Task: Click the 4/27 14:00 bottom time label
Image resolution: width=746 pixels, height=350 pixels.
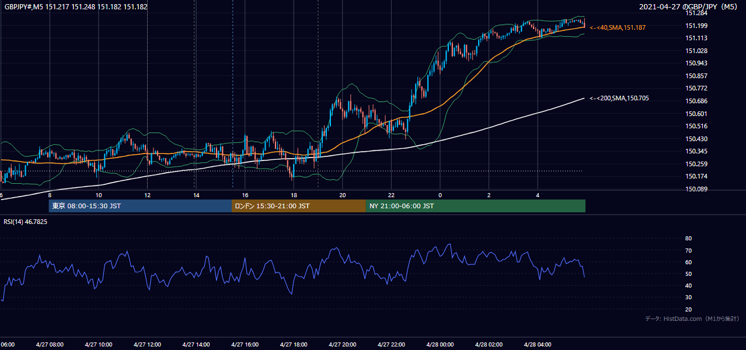Action: click(196, 344)
